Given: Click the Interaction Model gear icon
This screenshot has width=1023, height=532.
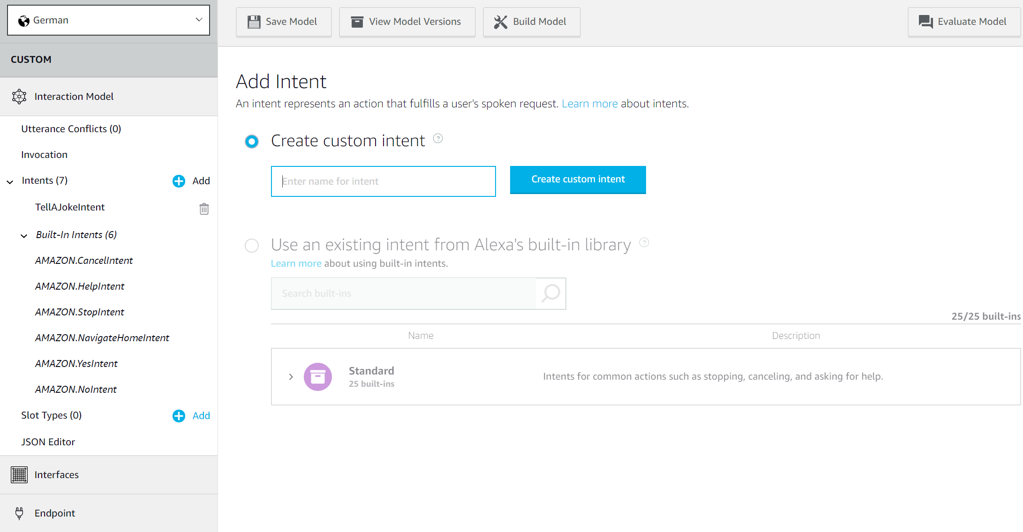Looking at the screenshot, I should point(19,96).
